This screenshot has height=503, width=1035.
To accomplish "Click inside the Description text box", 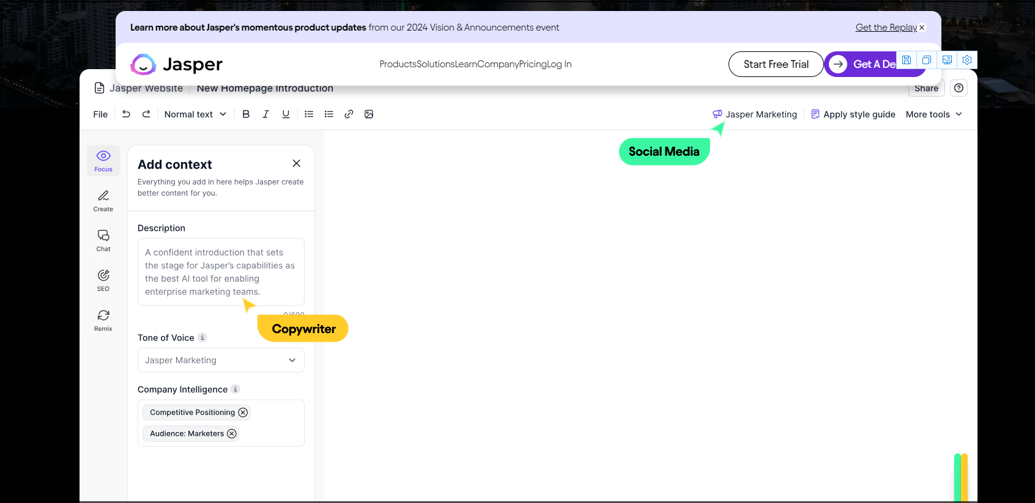I will [221, 272].
